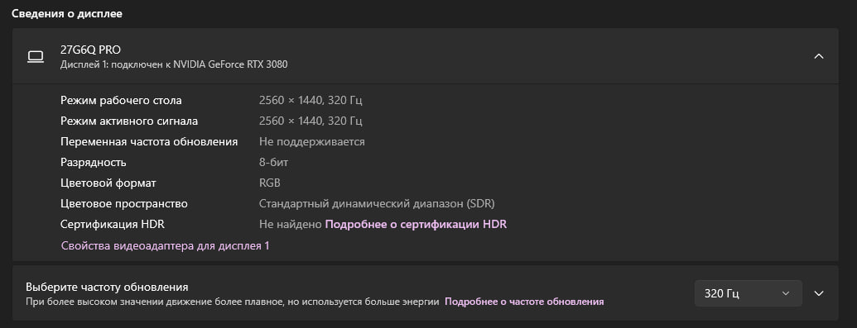Screen dimensions: 857x328
Task: Click the monitor icon beside 27G6Q PRO
Action: tap(36, 56)
